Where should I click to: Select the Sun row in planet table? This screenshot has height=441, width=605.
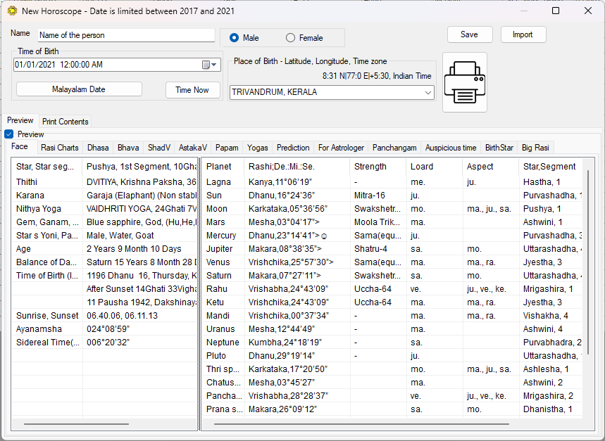392,196
